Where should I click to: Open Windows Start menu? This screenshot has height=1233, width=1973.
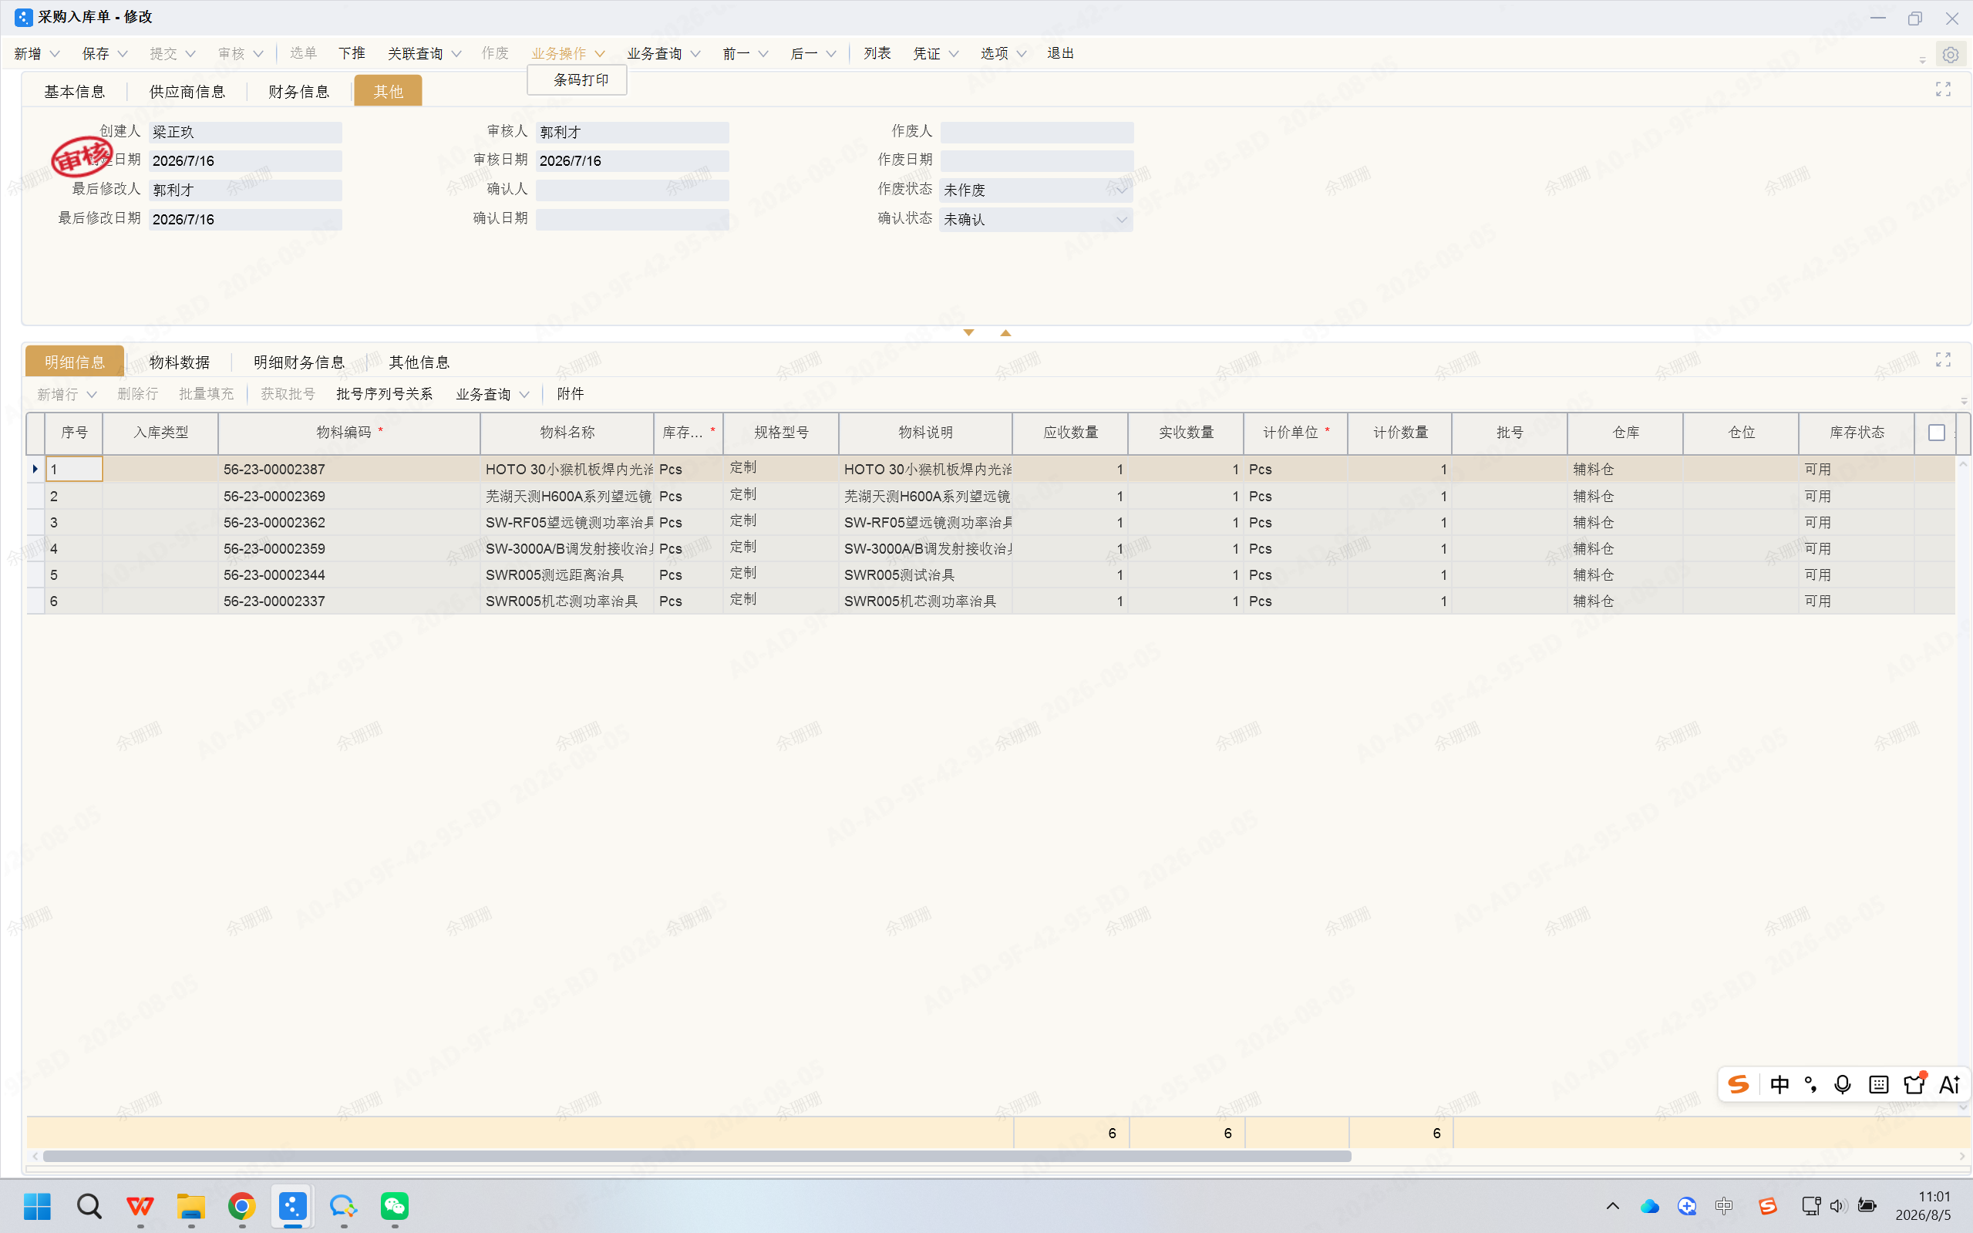pyautogui.click(x=38, y=1205)
